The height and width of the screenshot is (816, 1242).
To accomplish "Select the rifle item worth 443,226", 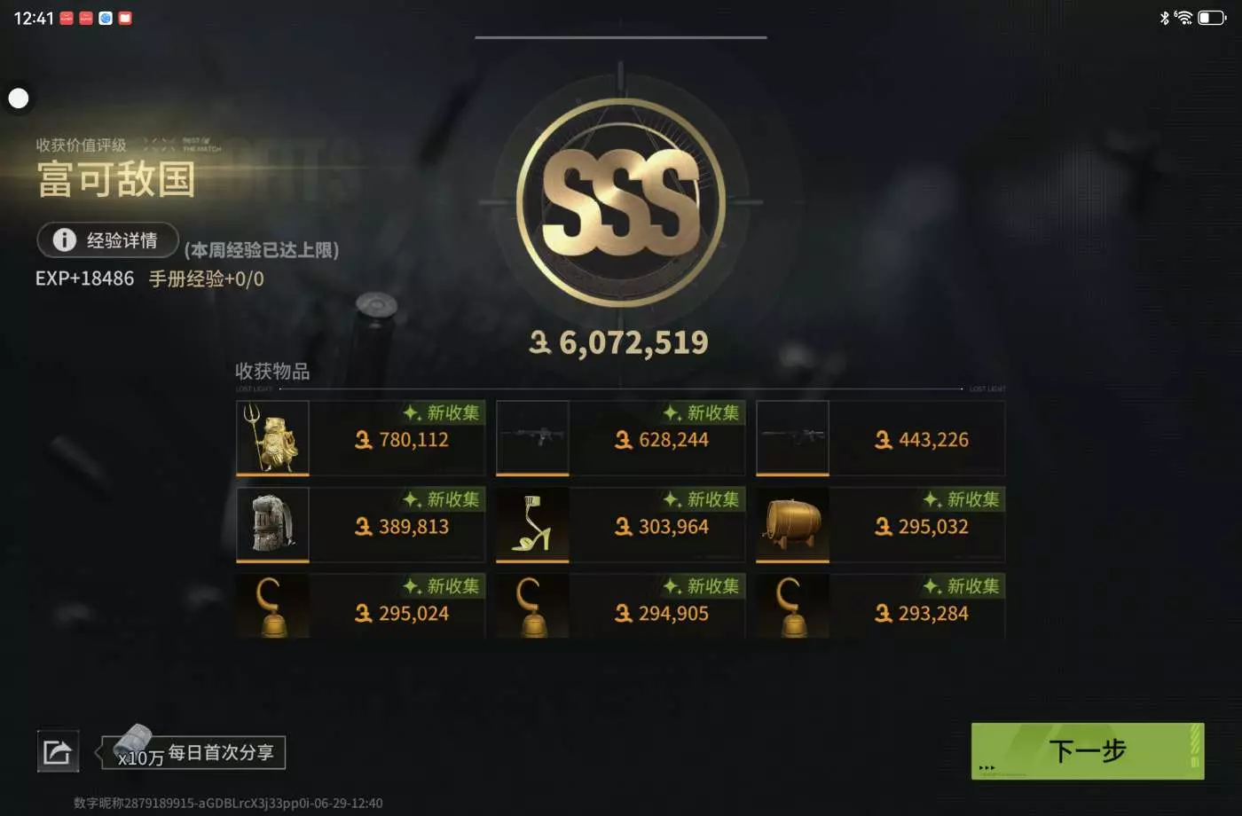I will (x=792, y=437).
